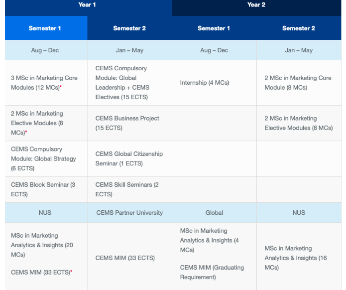
Task: Select the 'Internship (4 MCs)' cell
Action: (214, 83)
